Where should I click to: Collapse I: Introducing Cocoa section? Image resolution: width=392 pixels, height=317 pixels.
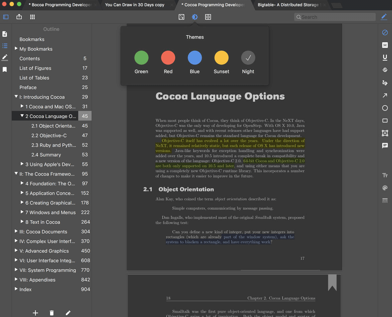[16, 97]
